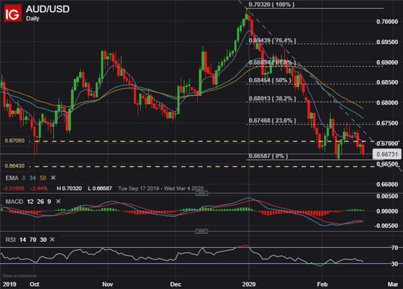Click the Oct date axis label
The image size is (403, 289).
click(34, 284)
